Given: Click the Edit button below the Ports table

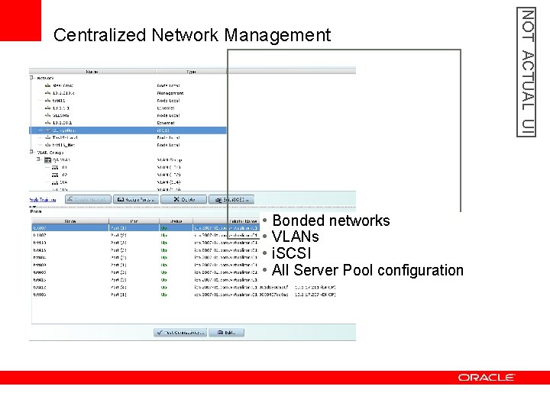Looking at the screenshot, I should (x=227, y=333).
